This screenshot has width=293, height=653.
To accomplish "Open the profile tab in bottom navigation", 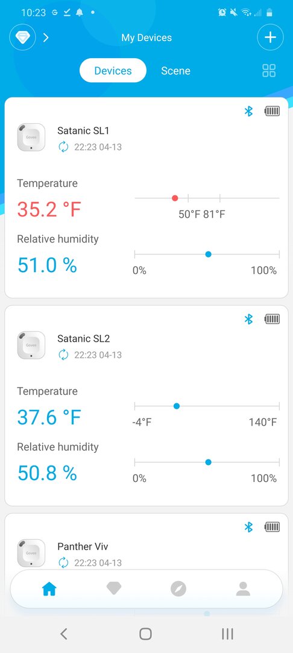I will [243, 589].
